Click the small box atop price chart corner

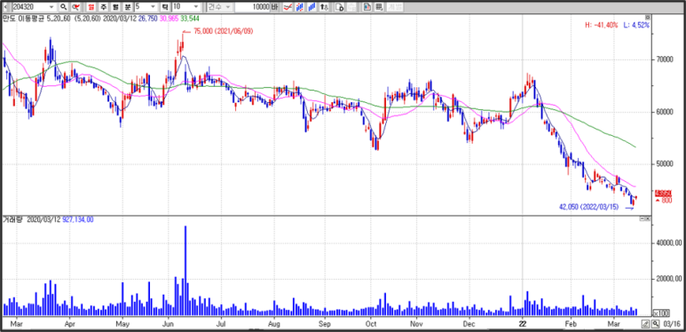tap(648, 17)
